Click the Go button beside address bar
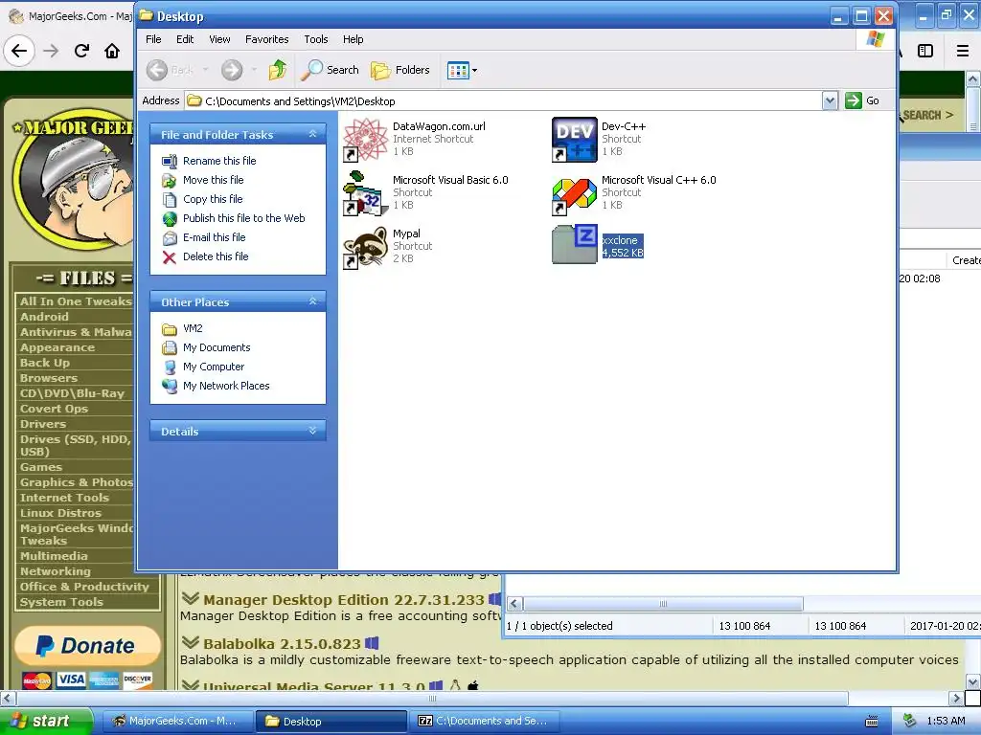Image resolution: width=981 pixels, height=735 pixels. (x=862, y=100)
